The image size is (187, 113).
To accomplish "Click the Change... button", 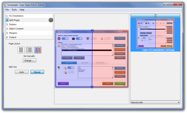I will [29, 60].
